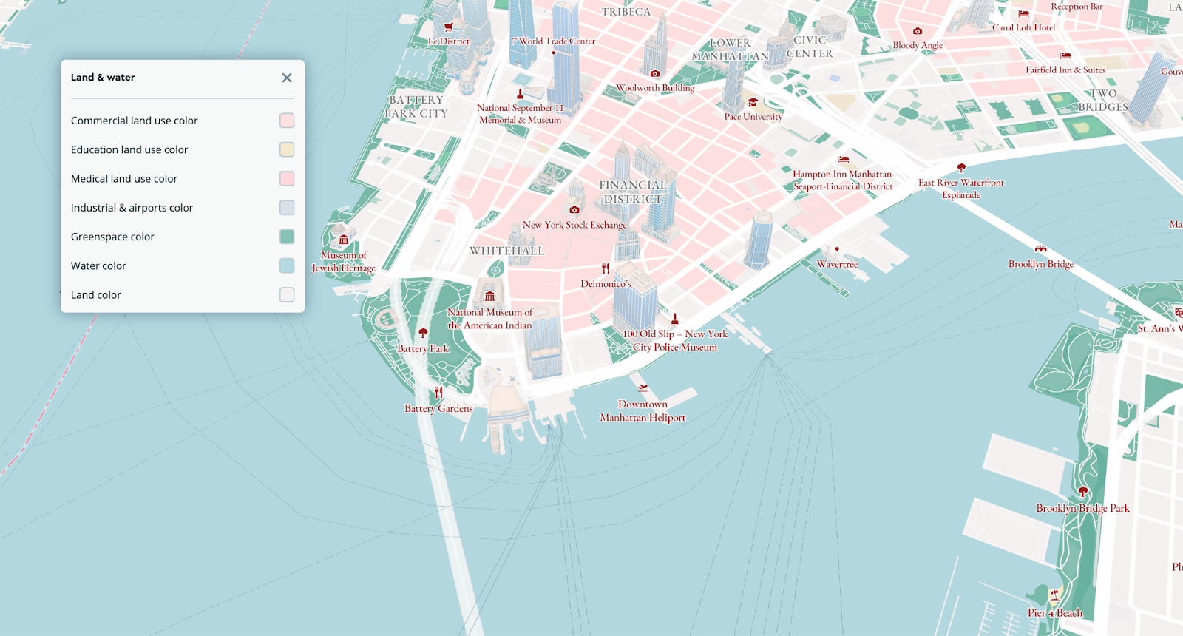Select the Land color label
This screenshot has height=636, width=1183.
click(x=96, y=294)
